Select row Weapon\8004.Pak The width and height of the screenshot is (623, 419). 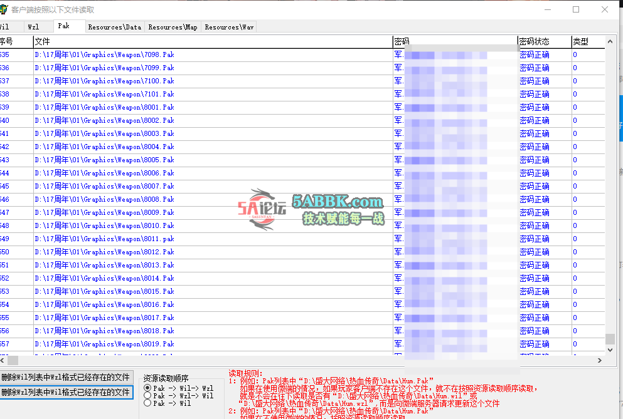(302, 147)
